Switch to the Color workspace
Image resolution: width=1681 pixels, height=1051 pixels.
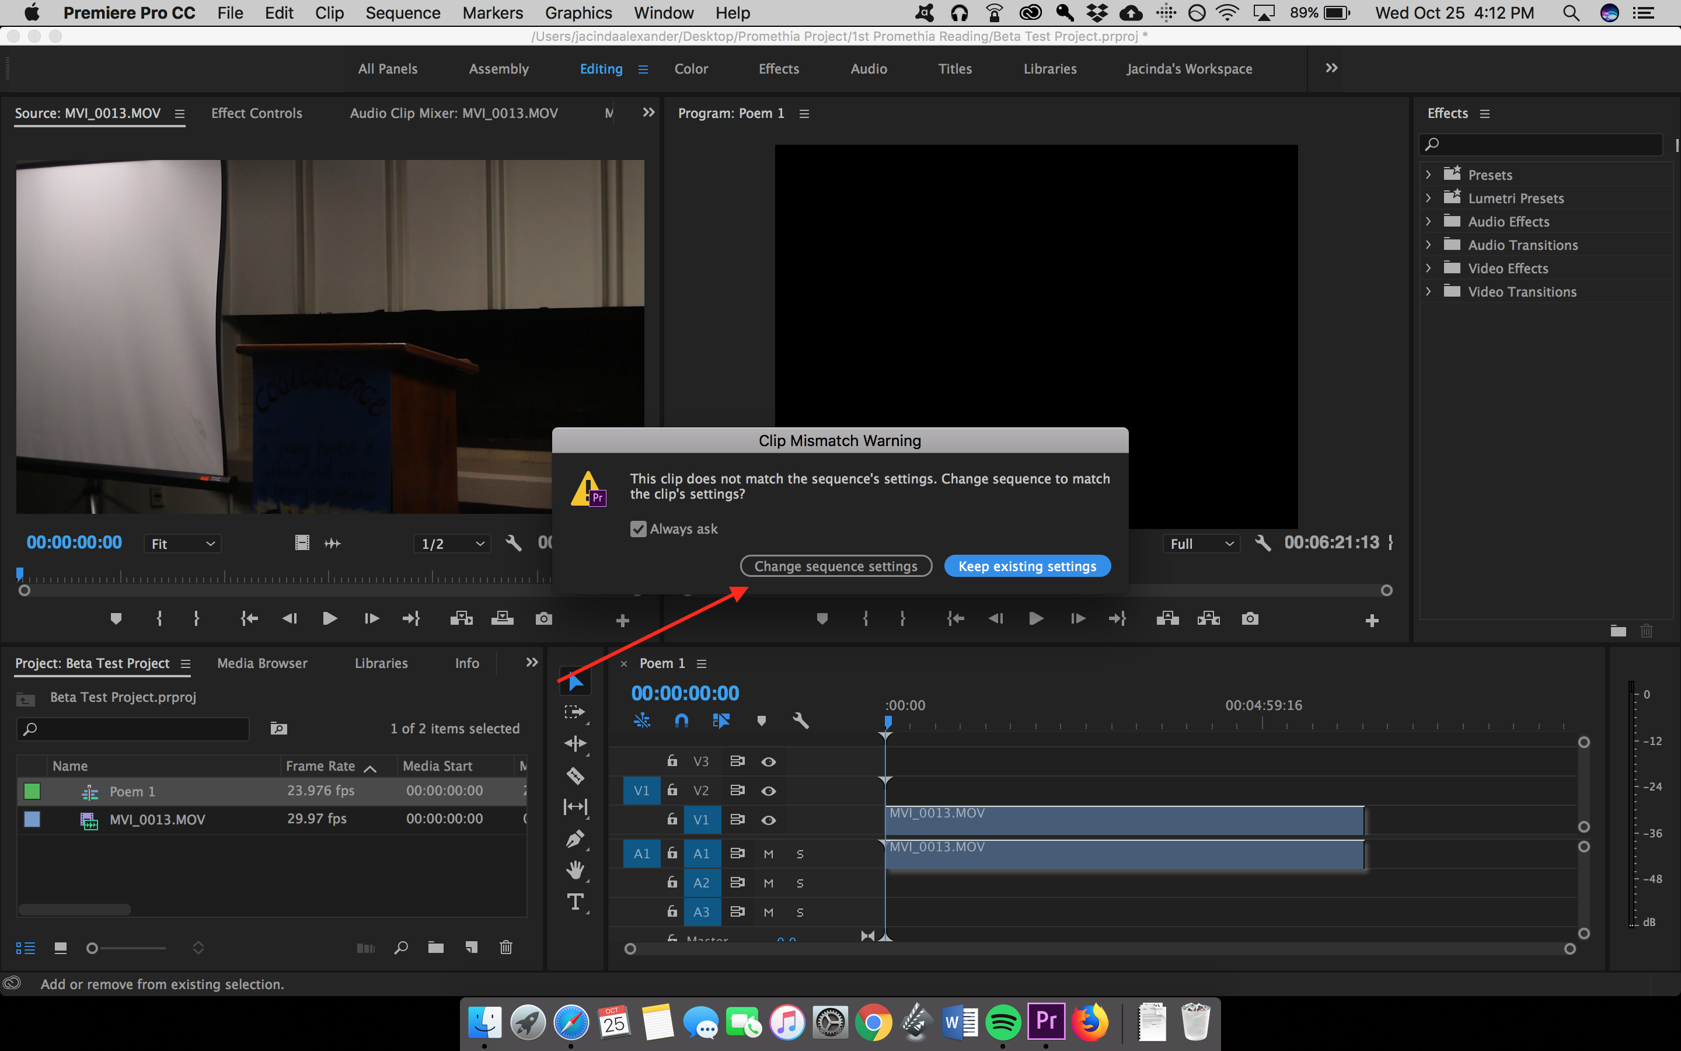691,69
